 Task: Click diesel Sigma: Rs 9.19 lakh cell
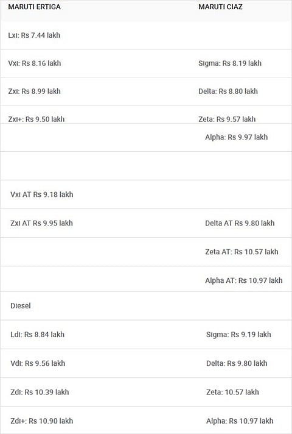[238, 335]
